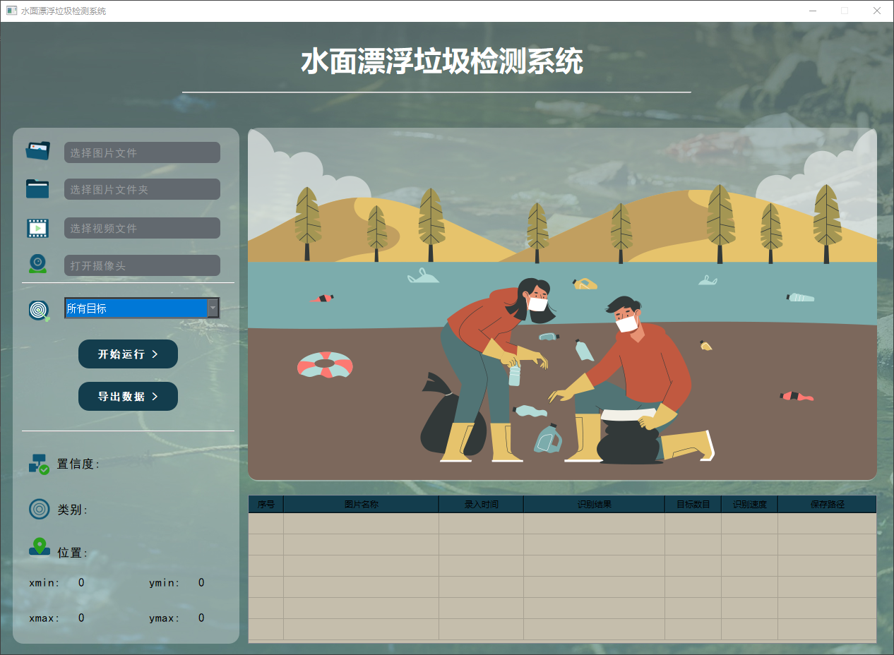
Task: Click the category (类别) circular icon
Action: (40, 509)
